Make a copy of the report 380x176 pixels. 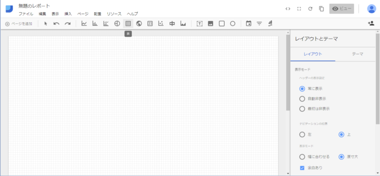[x=322, y=9]
